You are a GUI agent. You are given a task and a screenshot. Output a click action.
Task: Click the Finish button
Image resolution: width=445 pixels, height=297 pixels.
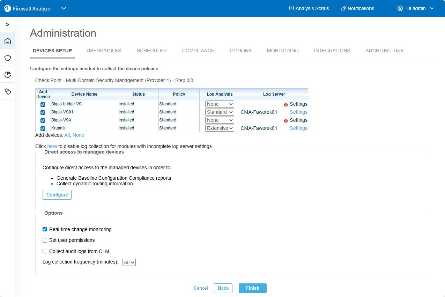tap(252, 288)
